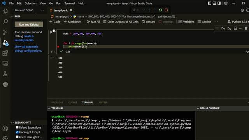Viewport: 249px width, 140px height.
Task: Open the notebook Outline
Action: [204, 22]
